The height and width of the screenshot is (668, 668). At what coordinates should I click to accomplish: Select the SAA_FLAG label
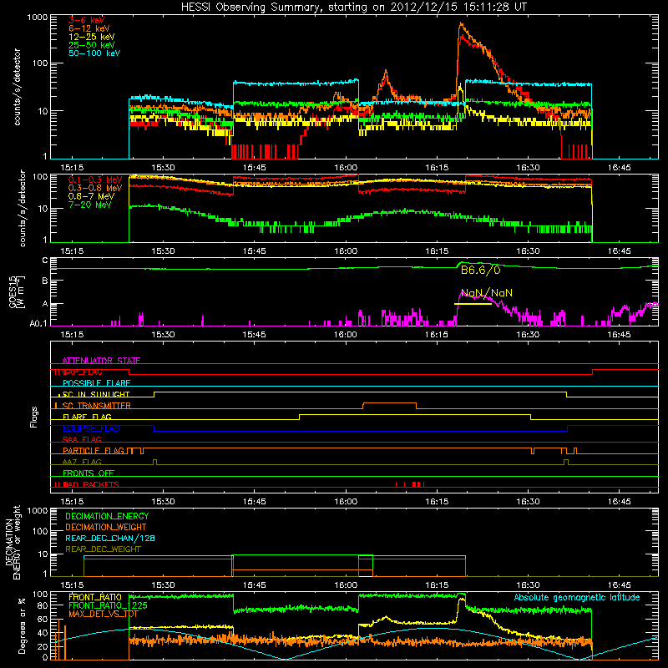[x=82, y=440]
